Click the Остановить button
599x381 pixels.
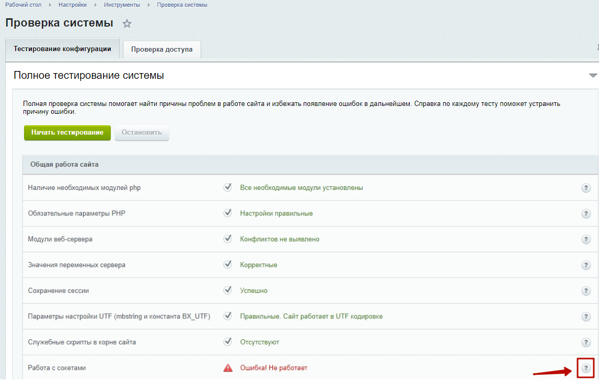142,133
